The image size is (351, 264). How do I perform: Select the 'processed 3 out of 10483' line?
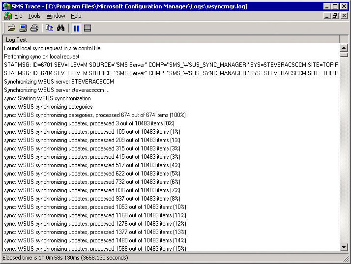(x=171, y=123)
